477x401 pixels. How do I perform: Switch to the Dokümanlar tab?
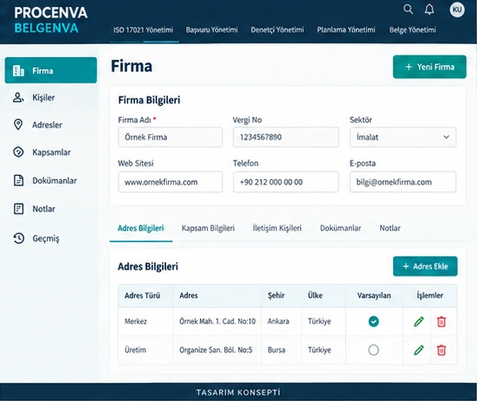pos(340,228)
